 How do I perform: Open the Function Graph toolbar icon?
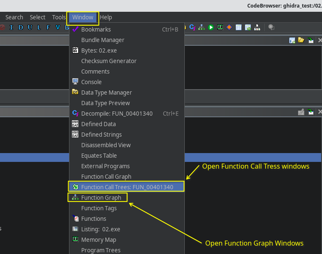(202, 27)
